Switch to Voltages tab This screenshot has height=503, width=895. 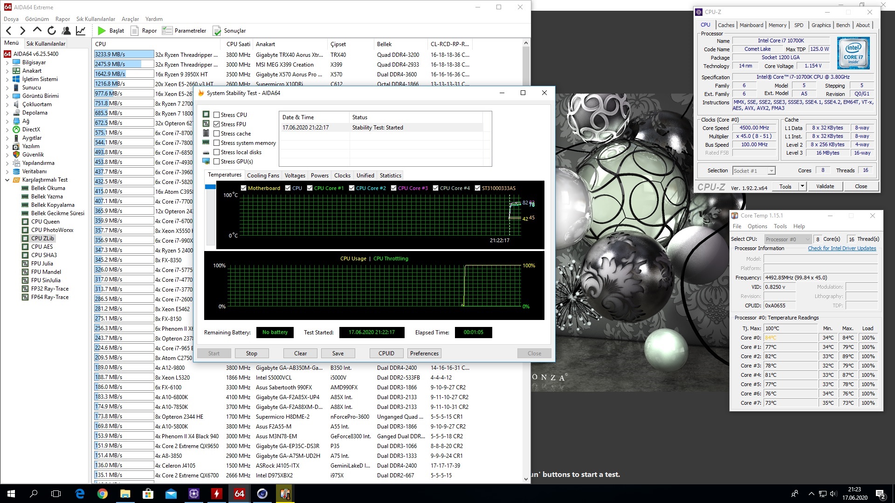(x=295, y=176)
